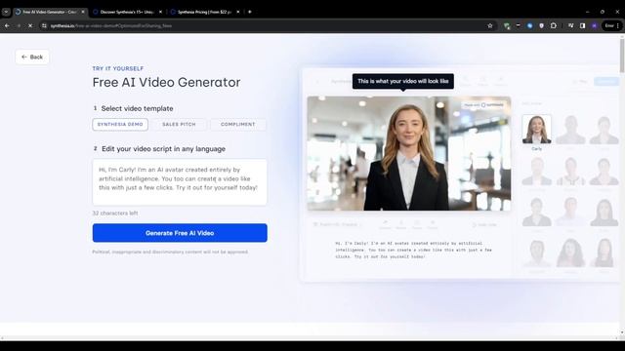
Task: View site information icon in address bar
Action: pos(44,25)
